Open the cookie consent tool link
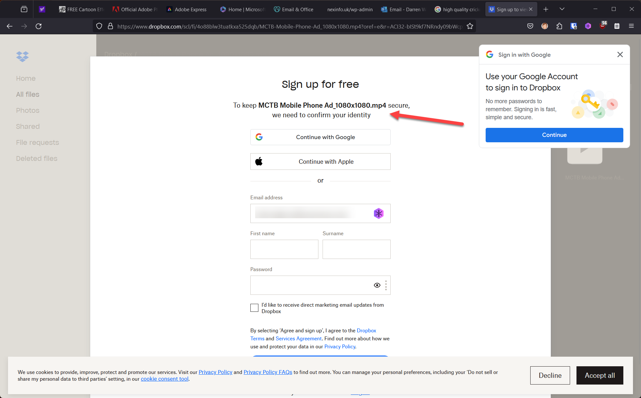Image resolution: width=641 pixels, height=398 pixels. pos(165,379)
